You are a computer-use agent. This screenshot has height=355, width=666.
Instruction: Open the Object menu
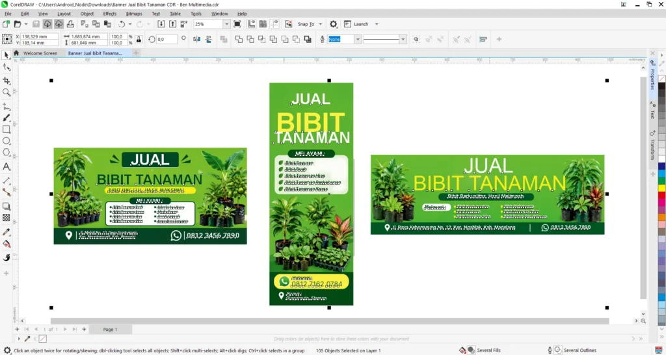coord(87,14)
